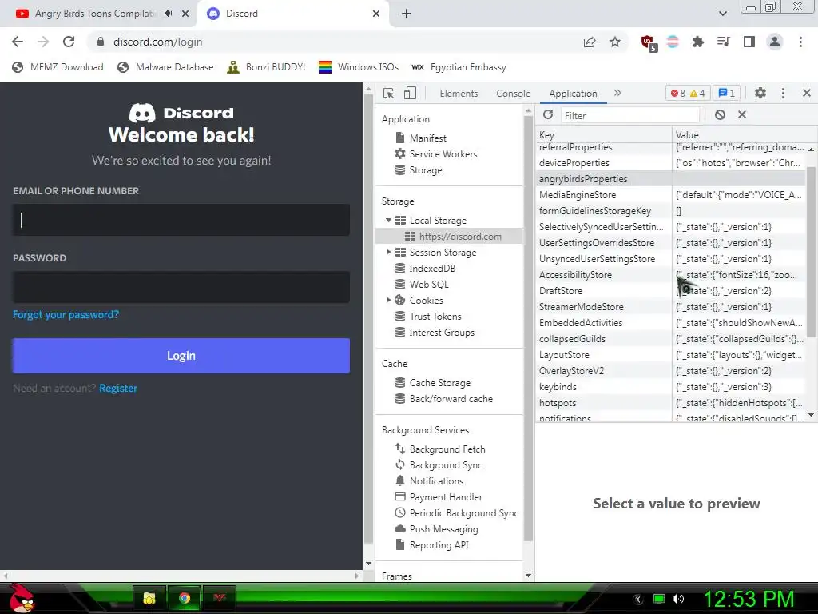This screenshot has width=818, height=614.
Task: Open Cache Storage item
Action: click(x=432, y=383)
